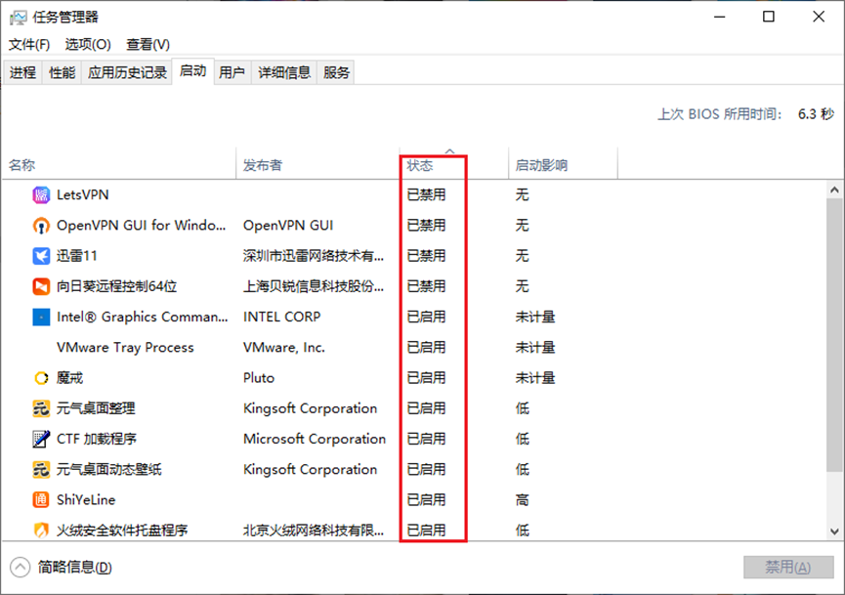This screenshot has height=595, width=845.
Task: Click the OpenVPN GUI startup icon
Action: pos(41,226)
